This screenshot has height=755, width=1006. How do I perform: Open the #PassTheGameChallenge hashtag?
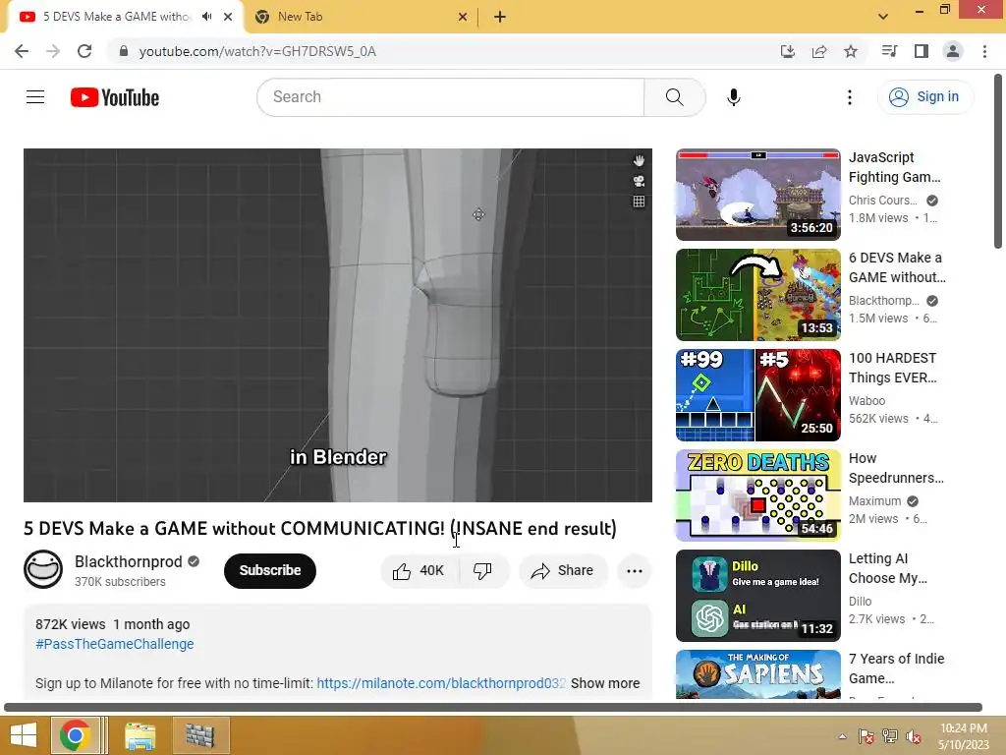115,644
